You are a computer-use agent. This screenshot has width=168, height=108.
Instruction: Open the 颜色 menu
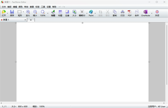20,7
